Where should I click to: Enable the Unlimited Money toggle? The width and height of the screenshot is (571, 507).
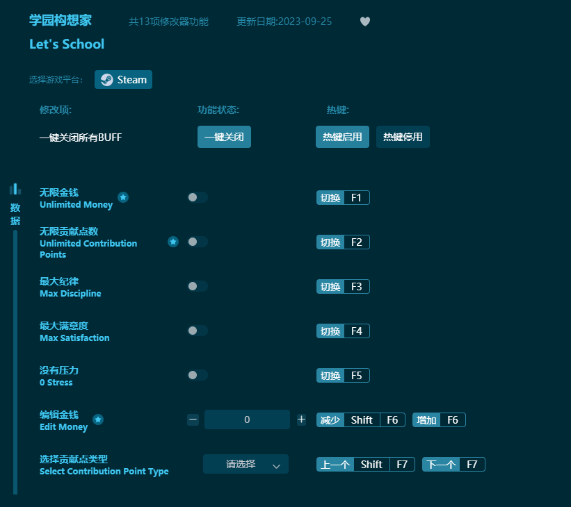pos(197,197)
